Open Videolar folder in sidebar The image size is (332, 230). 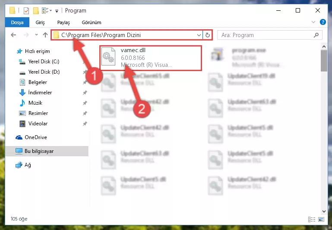[38, 124]
